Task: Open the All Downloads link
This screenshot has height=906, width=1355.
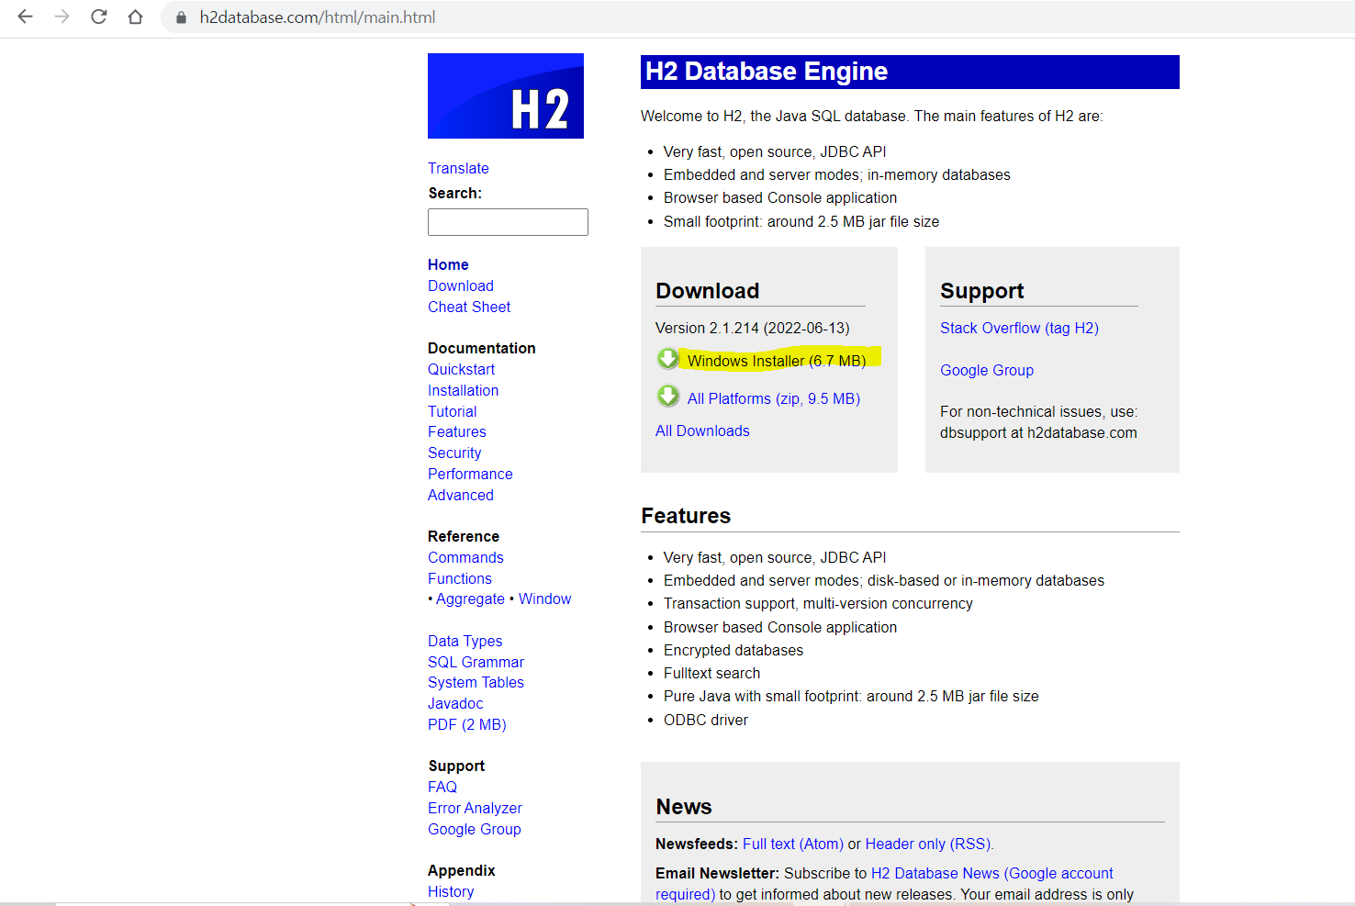Action: (x=702, y=431)
